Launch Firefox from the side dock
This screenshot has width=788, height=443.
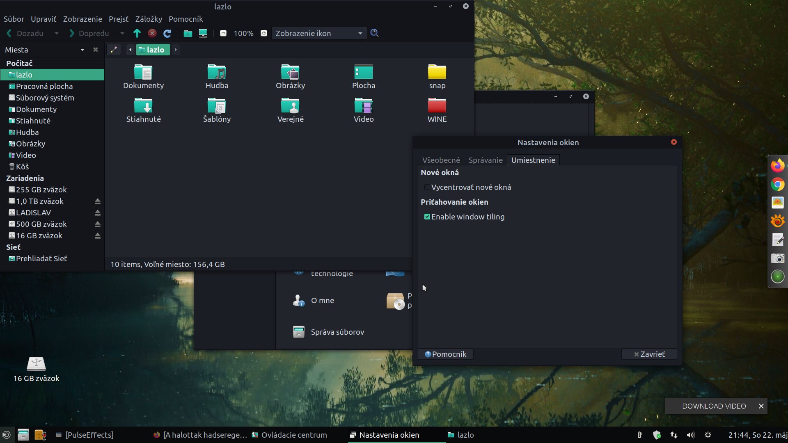(777, 165)
